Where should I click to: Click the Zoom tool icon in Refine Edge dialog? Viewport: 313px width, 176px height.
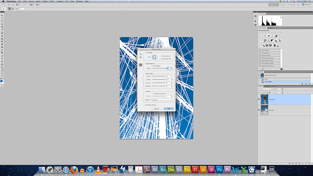click(x=140, y=54)
